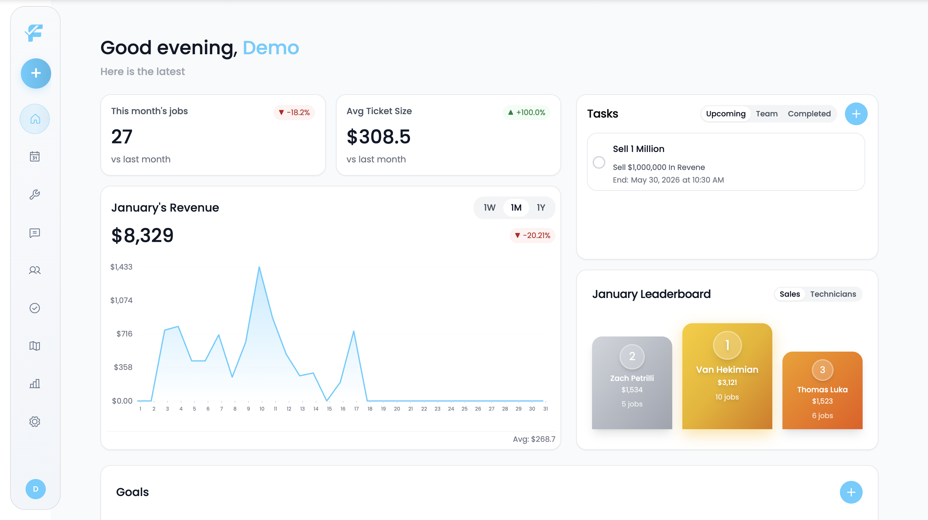Screen dimensions: 928x520
Task: Mark Sell 1 Million task complete
Action: (x=599, y=162)
